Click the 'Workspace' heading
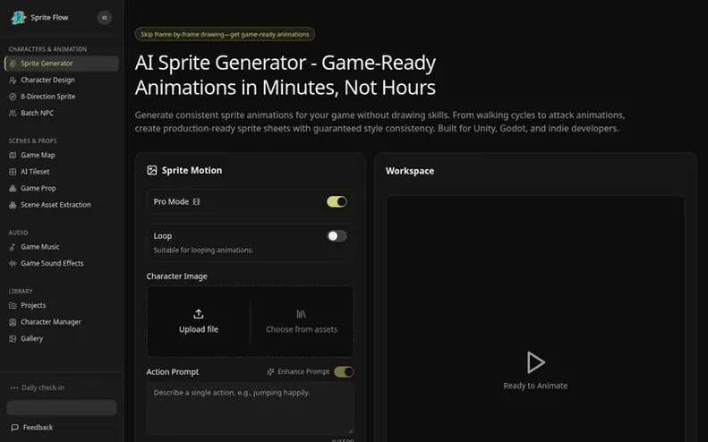Screen dimensions: 708x442 pos(410,171)
